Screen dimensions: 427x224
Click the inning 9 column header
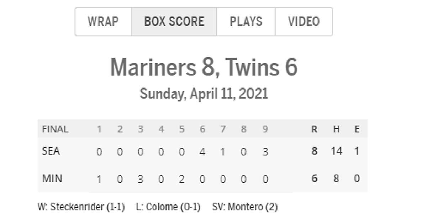click(265, 129)
